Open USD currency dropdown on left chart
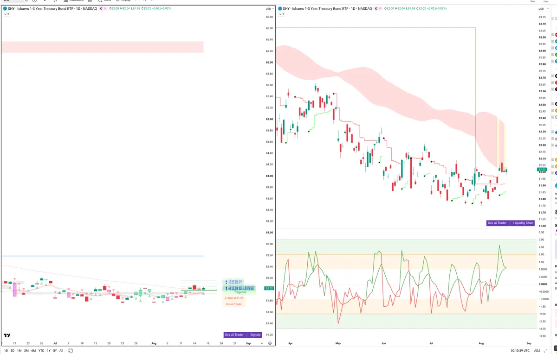Image resolution: width=557 pixels, height=354 pixels. (269, 9)
